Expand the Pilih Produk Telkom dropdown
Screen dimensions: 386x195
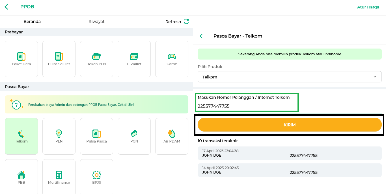(x=290, y=77)
